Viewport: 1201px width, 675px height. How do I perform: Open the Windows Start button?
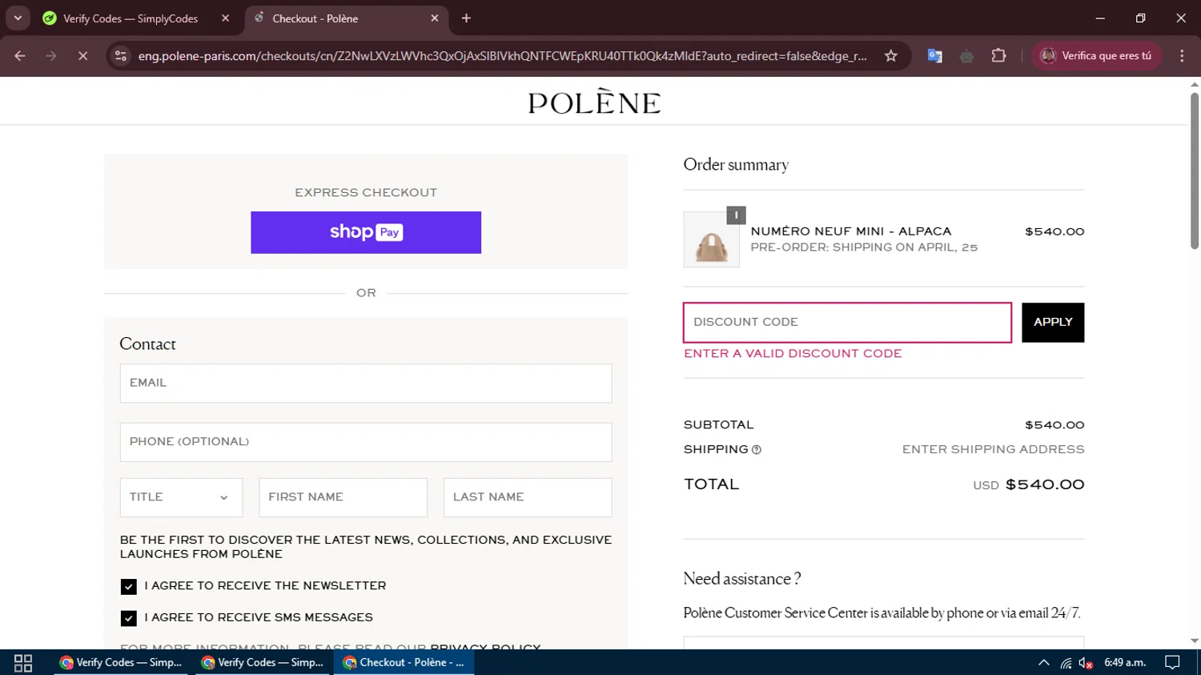[23, 663]
